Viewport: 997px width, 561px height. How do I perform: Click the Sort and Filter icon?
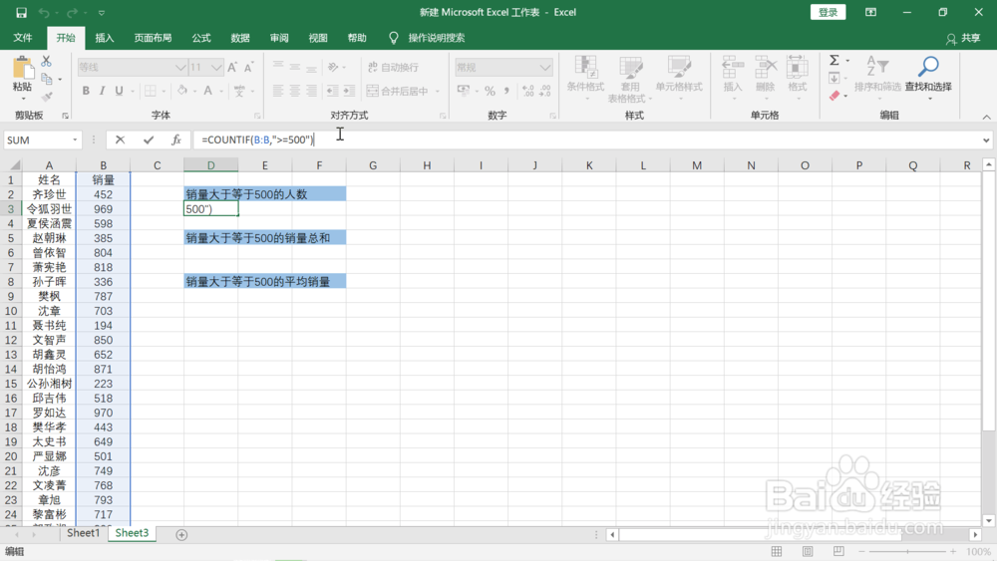(877, 67)
